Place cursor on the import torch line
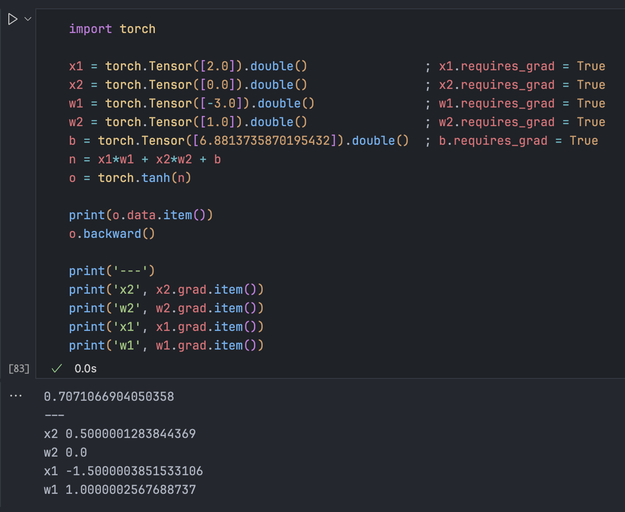The image size is (625, 512). (112, 29)
